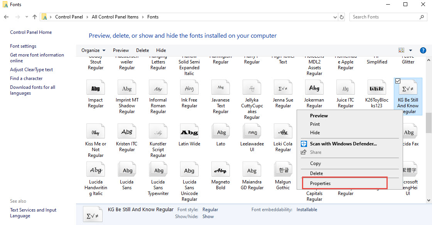Select the Malgun Gothic font icon

283,170
